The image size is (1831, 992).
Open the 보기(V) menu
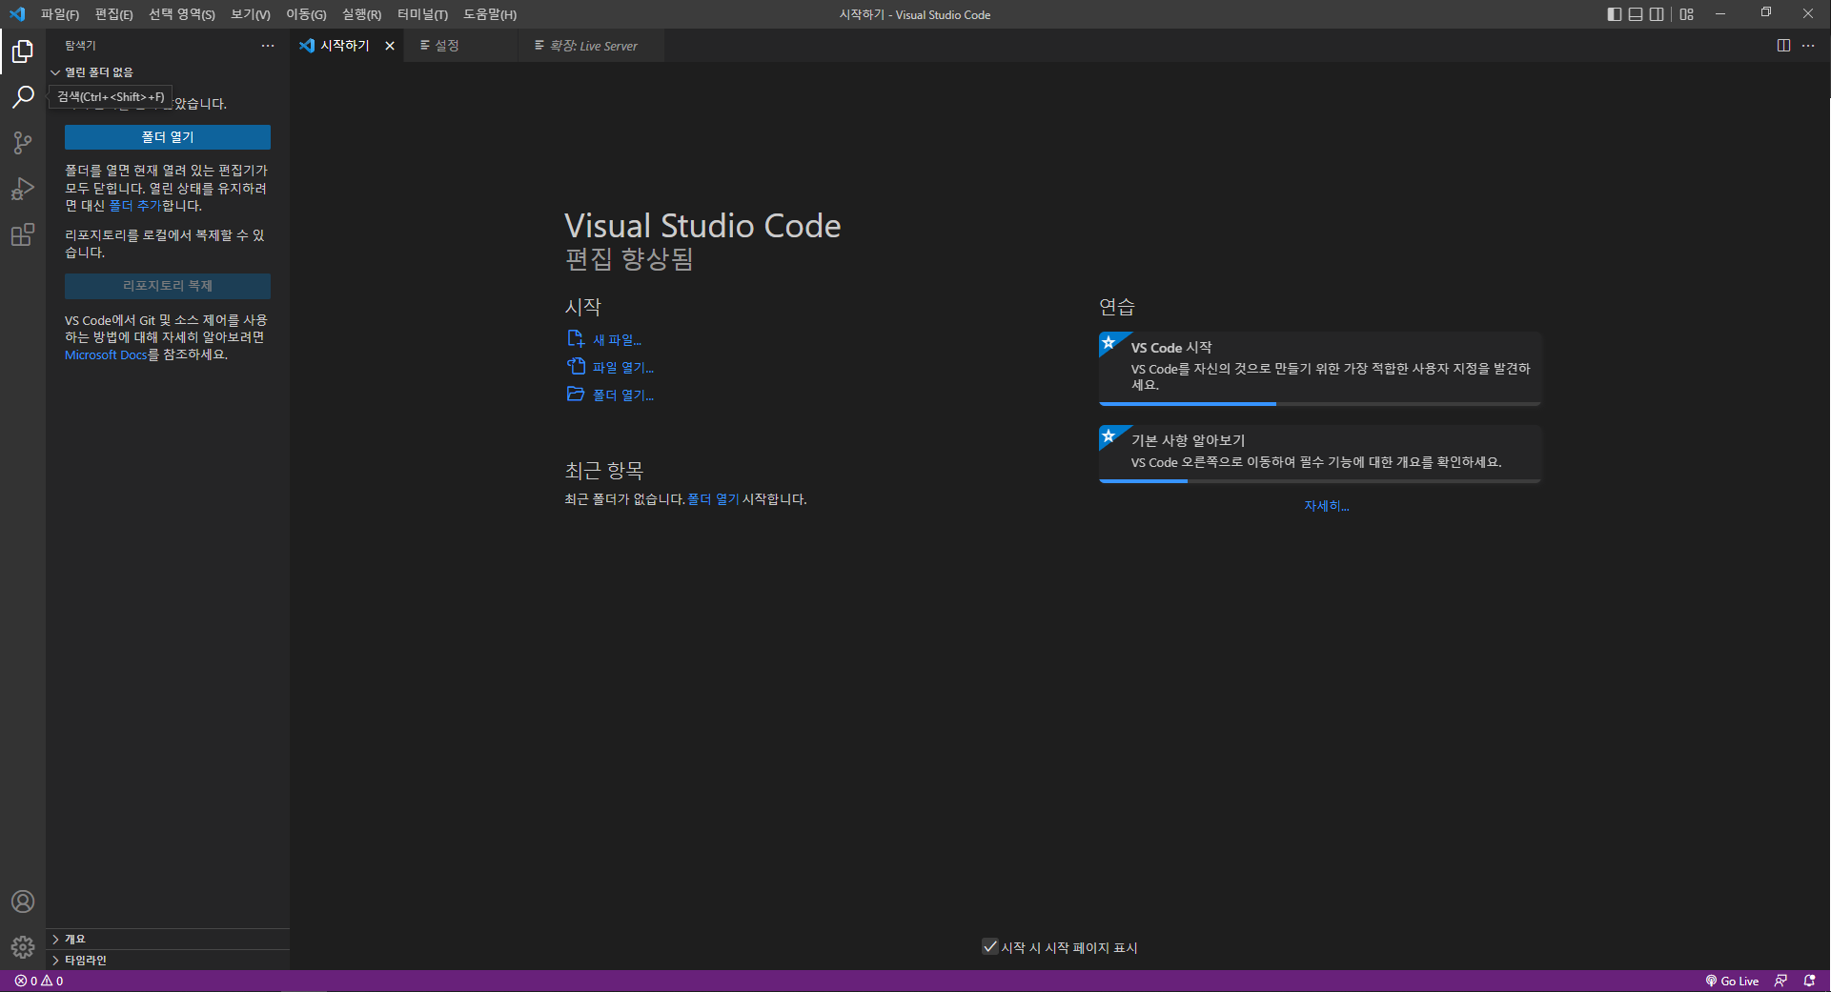pyautogui.click(x=251, y=14)
